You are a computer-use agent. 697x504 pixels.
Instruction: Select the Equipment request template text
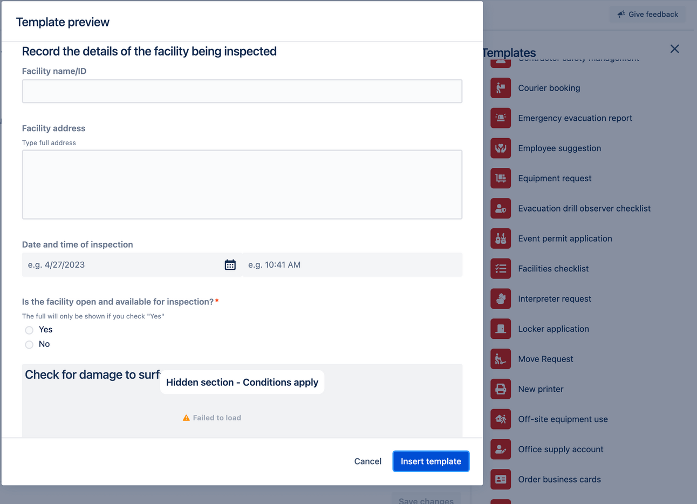(555, 178)
